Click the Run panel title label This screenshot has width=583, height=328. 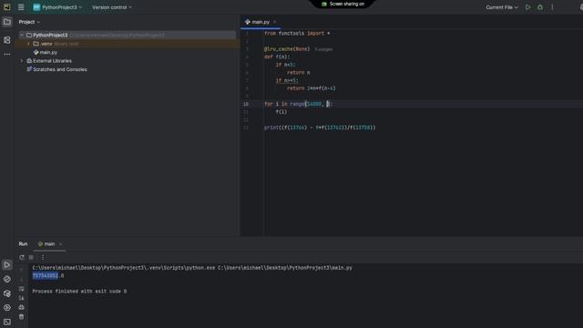click(23, 244)
